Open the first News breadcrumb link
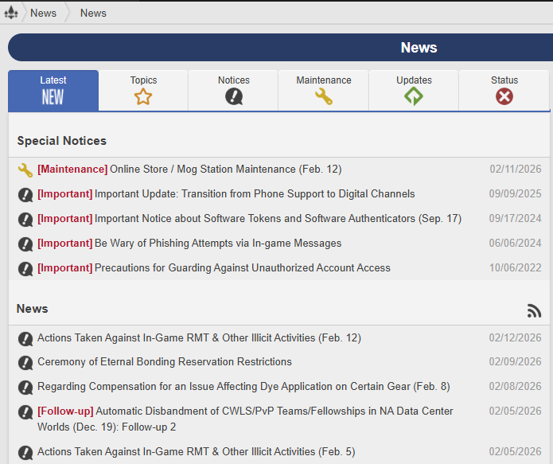 pos(43,13)
